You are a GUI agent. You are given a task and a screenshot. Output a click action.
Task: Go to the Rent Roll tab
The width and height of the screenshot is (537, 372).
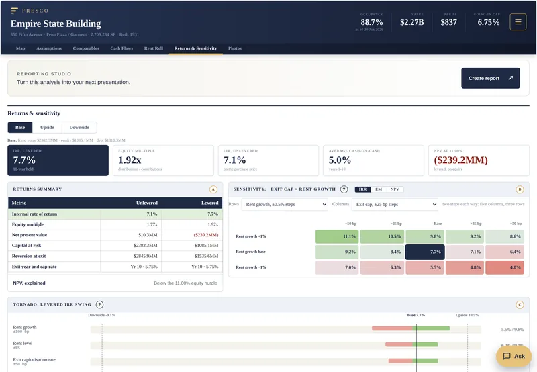tap(154, 48)
